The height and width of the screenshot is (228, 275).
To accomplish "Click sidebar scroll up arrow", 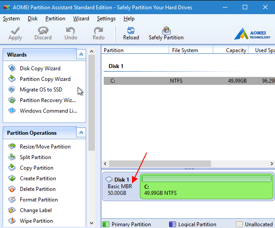I will pos(91,51).
